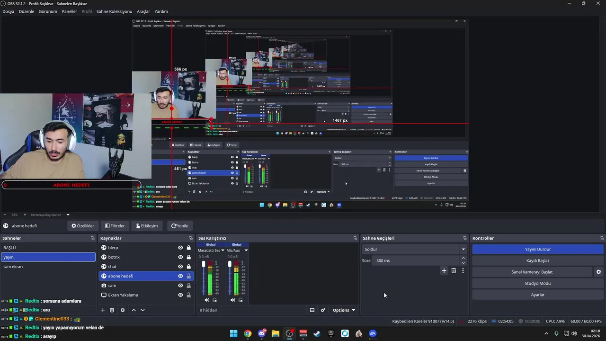Unlock the blerp source
This screenshot has width=606, height=341.
pos(188,248)
